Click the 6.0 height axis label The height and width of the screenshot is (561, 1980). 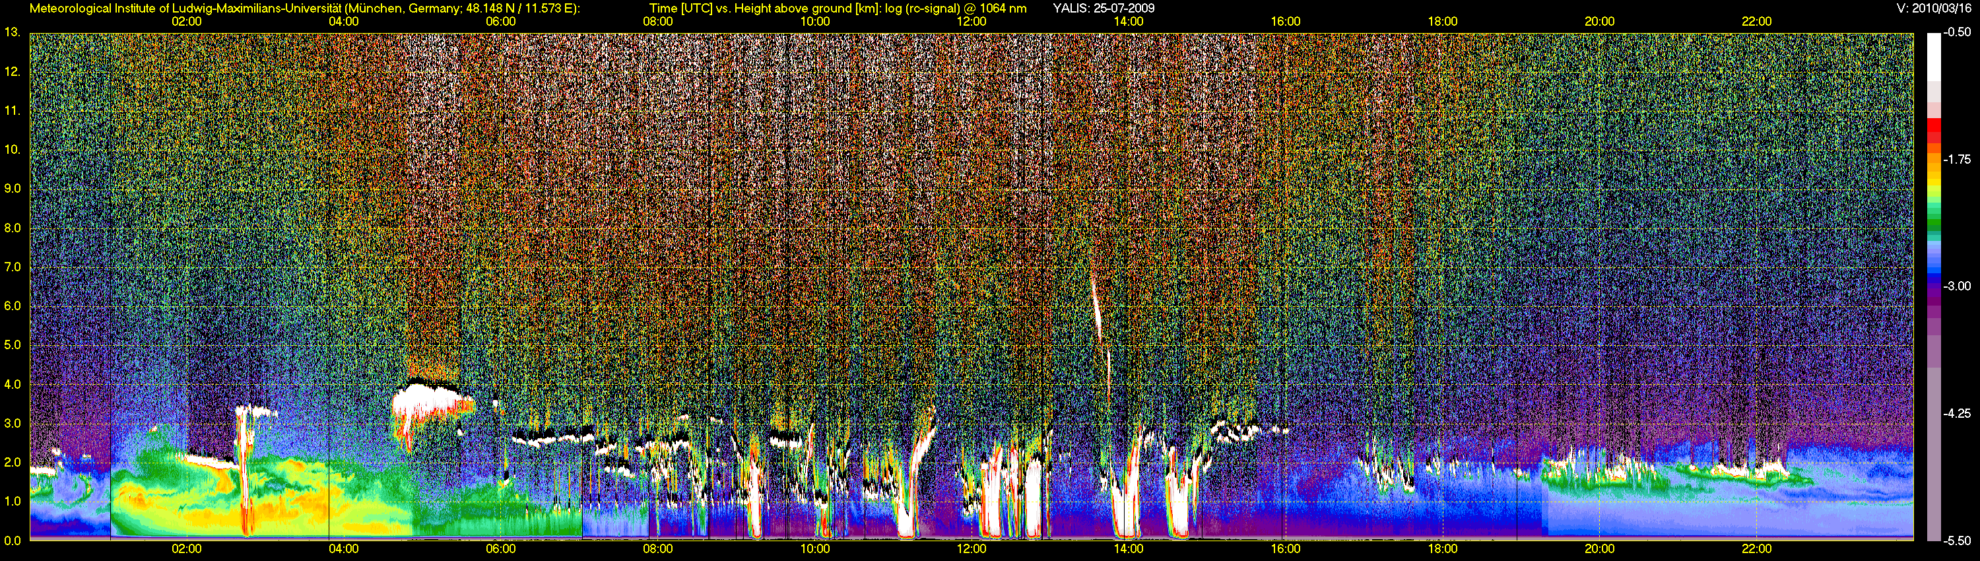13,306
